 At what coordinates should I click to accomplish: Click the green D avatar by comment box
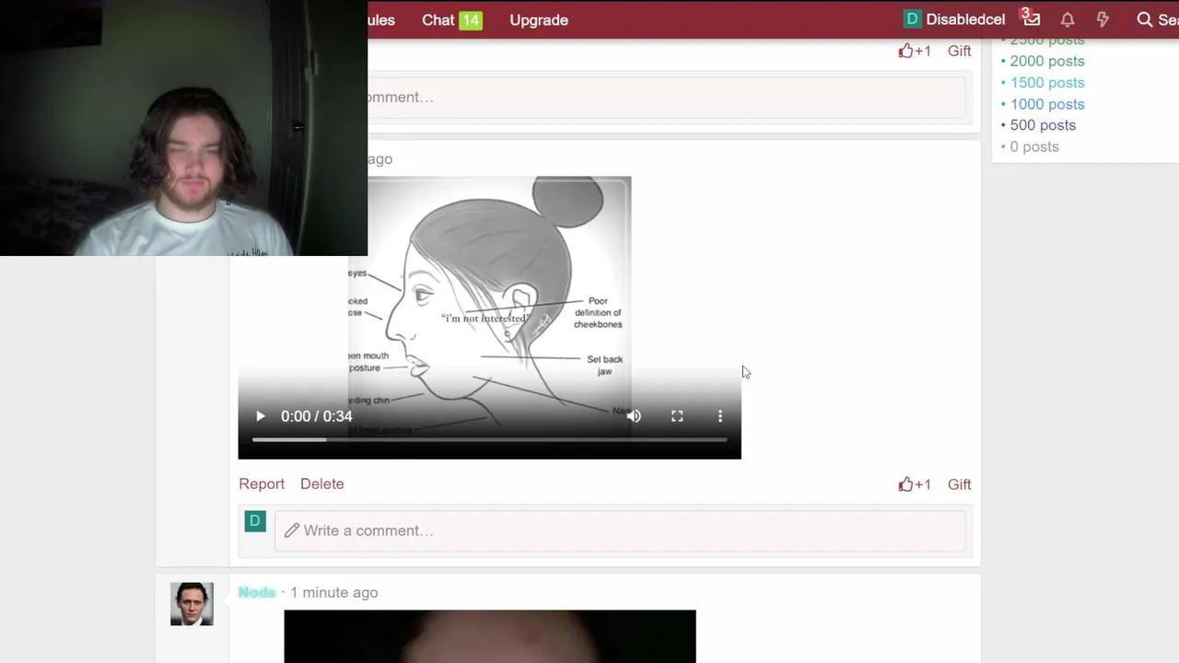point(255,521)
